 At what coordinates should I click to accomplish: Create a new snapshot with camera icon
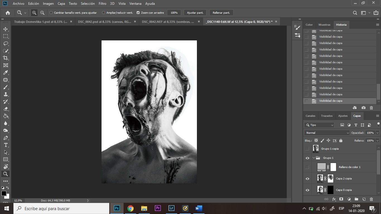pos(363,108)
